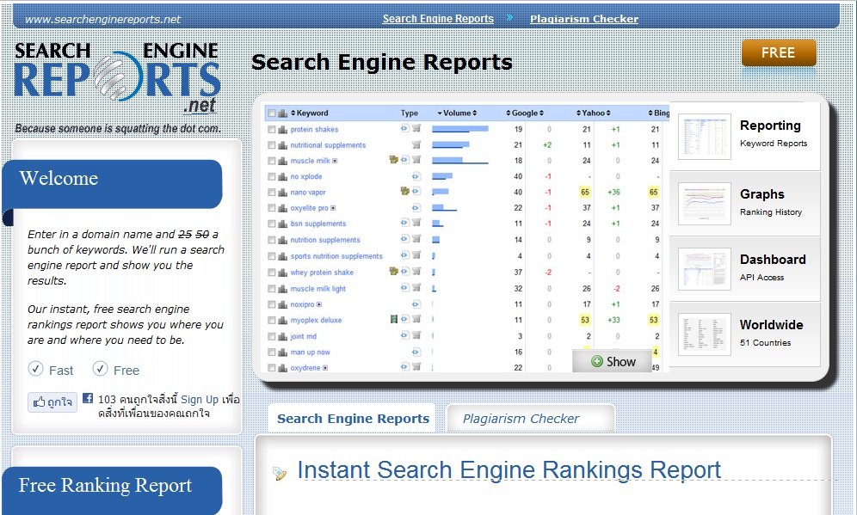Image resolution: width=857 pixels, height=515 pixels.
Task: Click the image result icon for muscle milk
Action: 393,160
